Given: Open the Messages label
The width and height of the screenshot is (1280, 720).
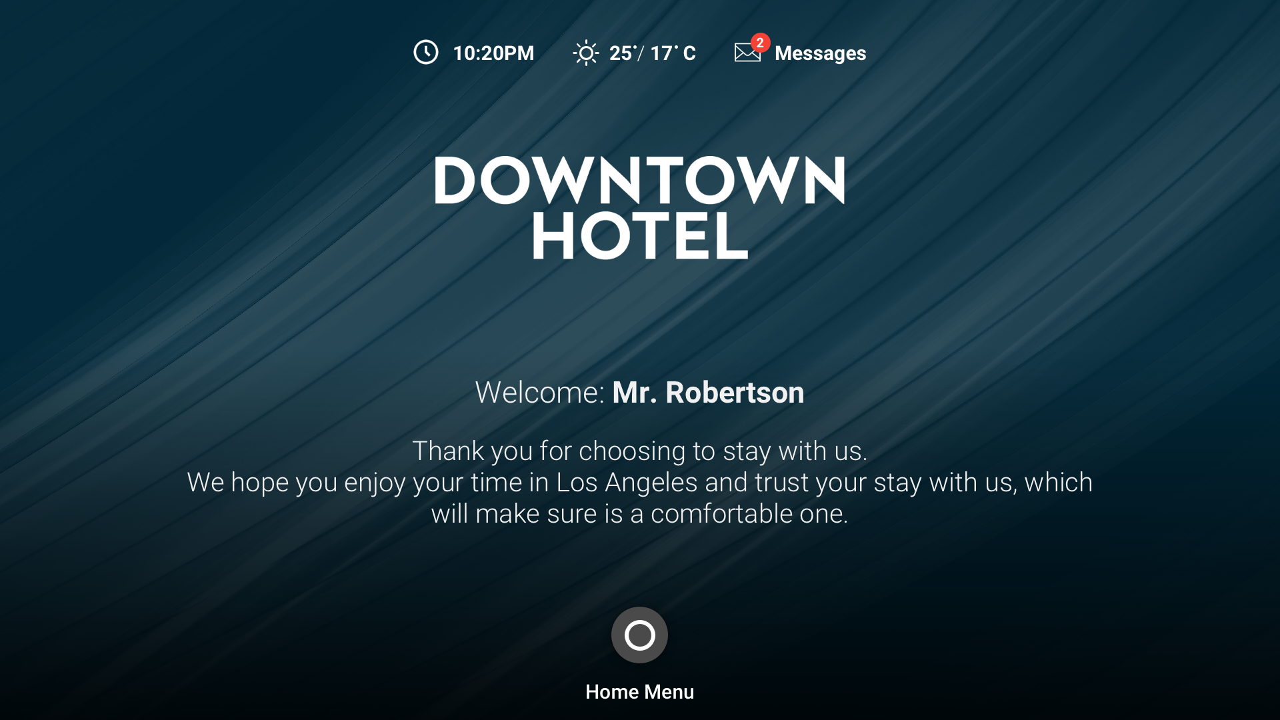Looking at the screenshot, I should (x=820, y=53).
